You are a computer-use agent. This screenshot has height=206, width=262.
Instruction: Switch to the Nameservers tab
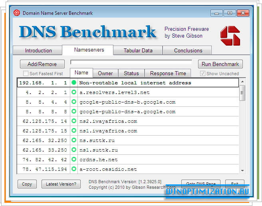(x=88, y=50)
